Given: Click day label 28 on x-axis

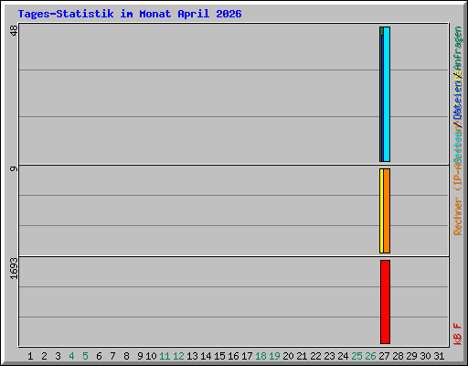Looking at the screenshot, I should pos(398,356).
